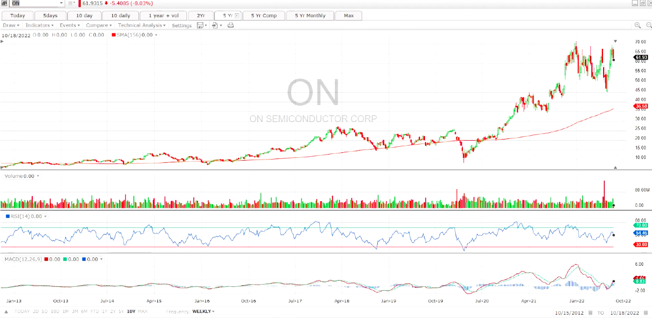Screen dimensions: 652x318
Task: Select the 3M range
Action: (x=75, y=311)
